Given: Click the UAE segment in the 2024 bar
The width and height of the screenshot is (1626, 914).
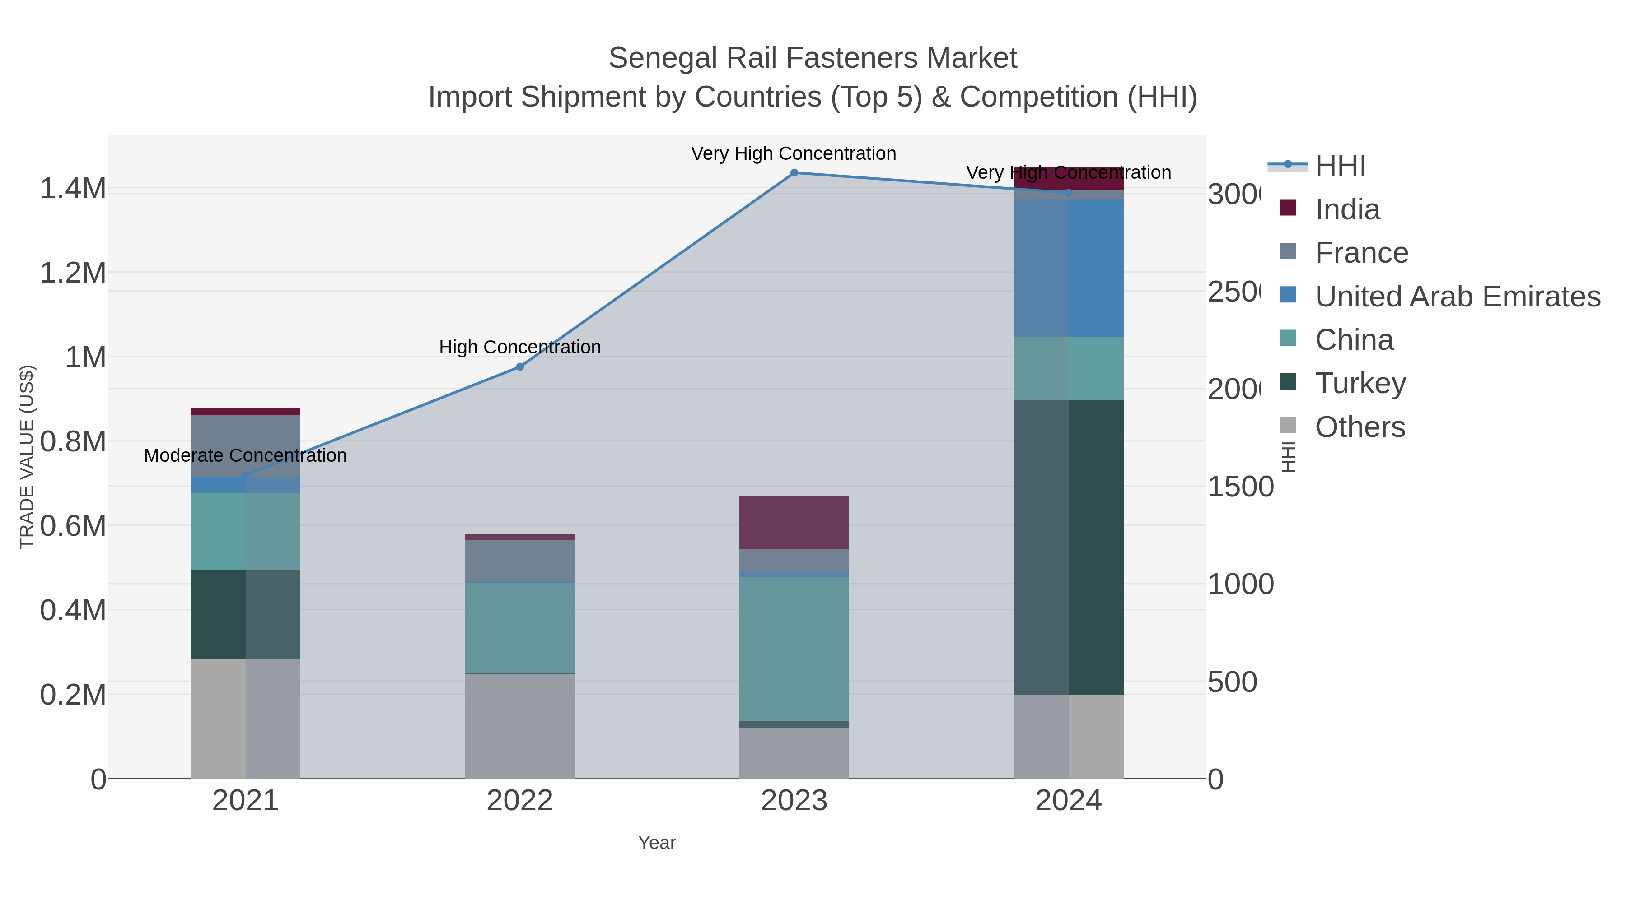Looking at the screenshot, I should pyautogui.click(x=1069, y=268).
